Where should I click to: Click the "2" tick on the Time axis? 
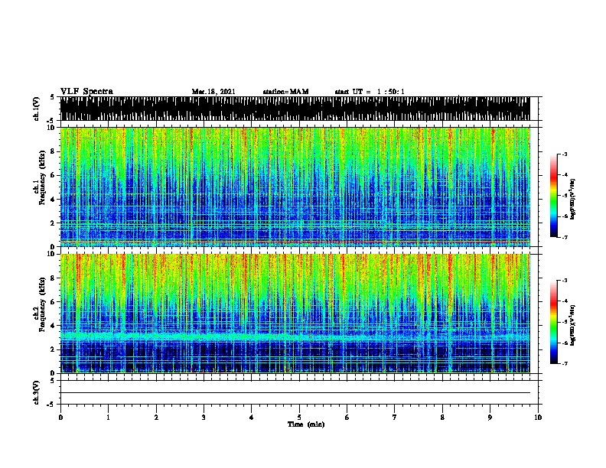[x=156, y=418]
